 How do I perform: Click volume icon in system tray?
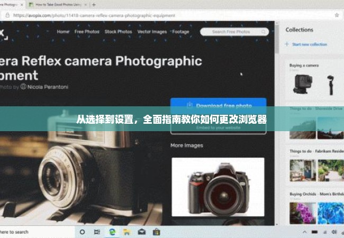pos(334,232)
